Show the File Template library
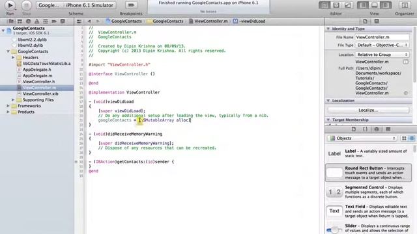The width and height of the screenshot is (417, 234). pos(353,129)
